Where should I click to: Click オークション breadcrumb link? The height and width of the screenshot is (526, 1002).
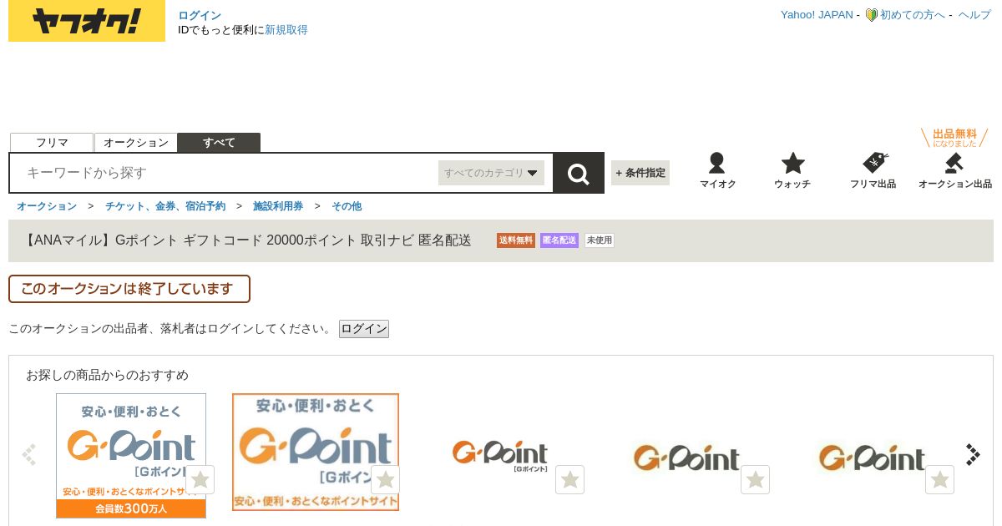(47, 206)
